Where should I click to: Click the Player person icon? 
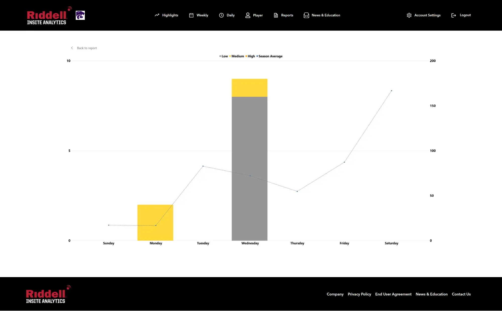[248, 15]
